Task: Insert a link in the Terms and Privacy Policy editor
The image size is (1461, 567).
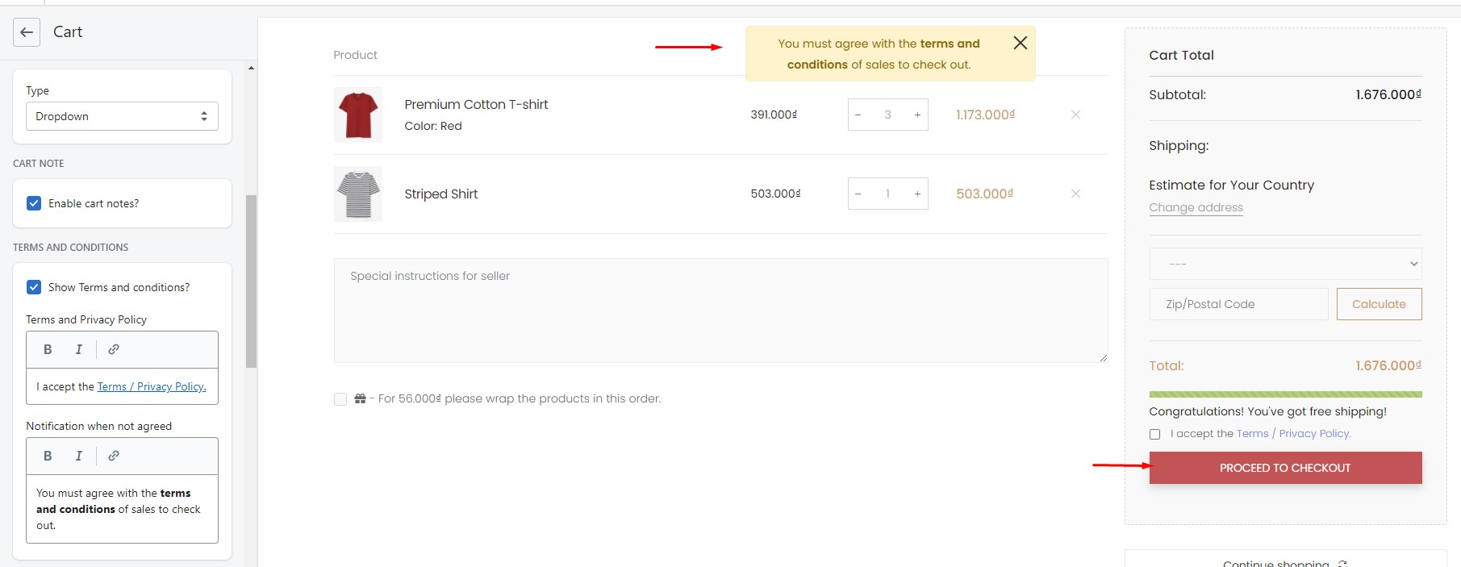Action: [x=114, y=349]
